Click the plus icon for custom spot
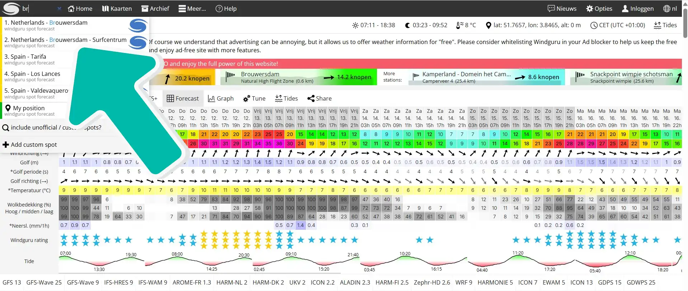Image resolution: width=688 pixels, height=291 pixels. tap(6, 145)
